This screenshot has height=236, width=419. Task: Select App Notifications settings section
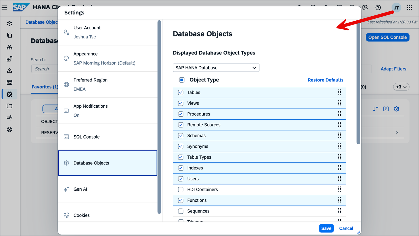click(x=108, y=111)
